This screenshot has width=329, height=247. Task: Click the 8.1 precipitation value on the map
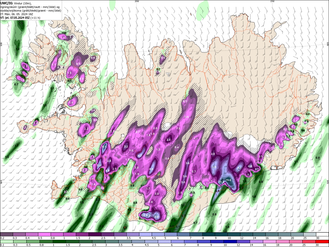(x=104, y=147)
